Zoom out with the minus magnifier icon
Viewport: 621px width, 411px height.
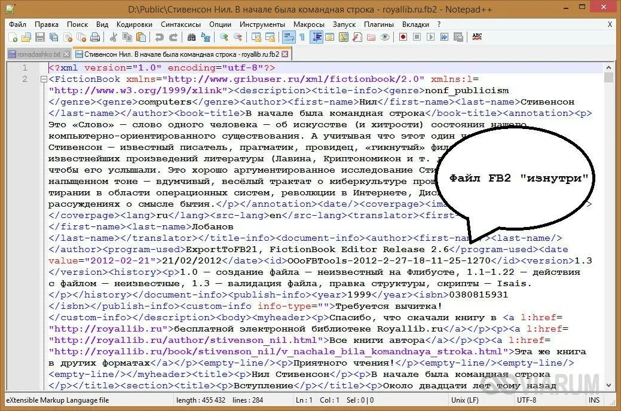point(238,37)
